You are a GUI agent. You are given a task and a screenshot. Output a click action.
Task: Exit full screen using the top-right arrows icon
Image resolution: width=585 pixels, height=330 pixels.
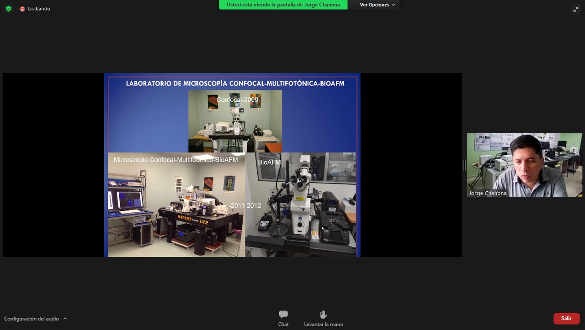tap(575, 10)
